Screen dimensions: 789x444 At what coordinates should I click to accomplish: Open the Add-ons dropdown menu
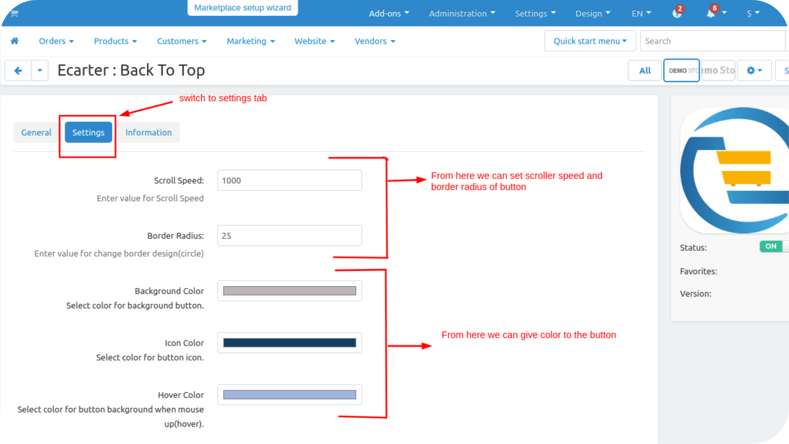[389, 13]
